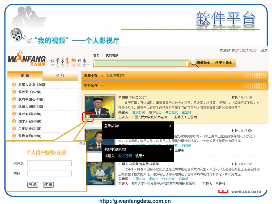
Task: Click bullet icon beside 鲁豫有约
Action: point(14,136)
